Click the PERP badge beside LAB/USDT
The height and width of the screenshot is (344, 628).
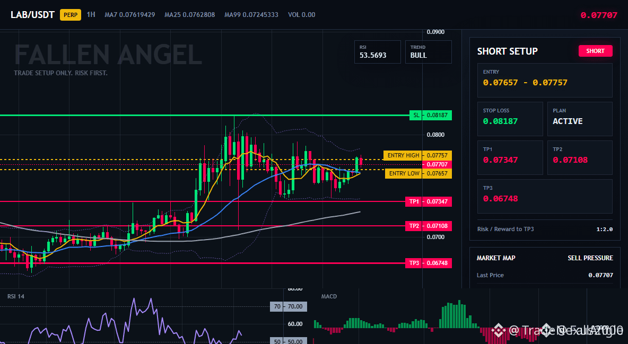tap(70, 15)
